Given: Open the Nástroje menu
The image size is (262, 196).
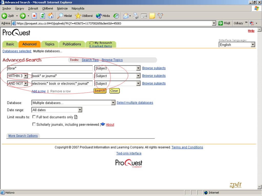Looking at the screenshot, I should pos(62,8).
